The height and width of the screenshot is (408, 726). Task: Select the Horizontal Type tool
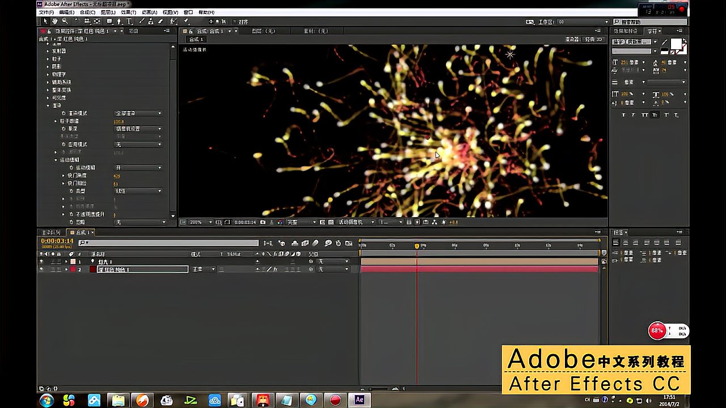click(x=129, y=21)
